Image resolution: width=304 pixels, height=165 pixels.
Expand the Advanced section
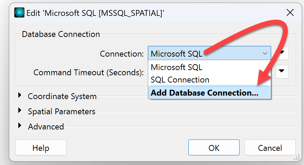pos(20,125)
